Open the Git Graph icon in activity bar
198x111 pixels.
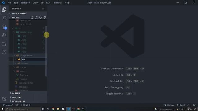pyautogui.click(x=4, y=52)
